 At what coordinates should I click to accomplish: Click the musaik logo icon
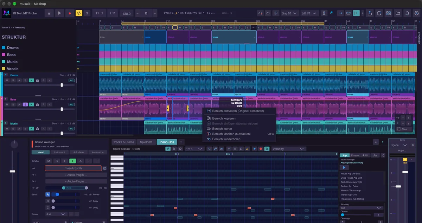click(x=7, y=13)
